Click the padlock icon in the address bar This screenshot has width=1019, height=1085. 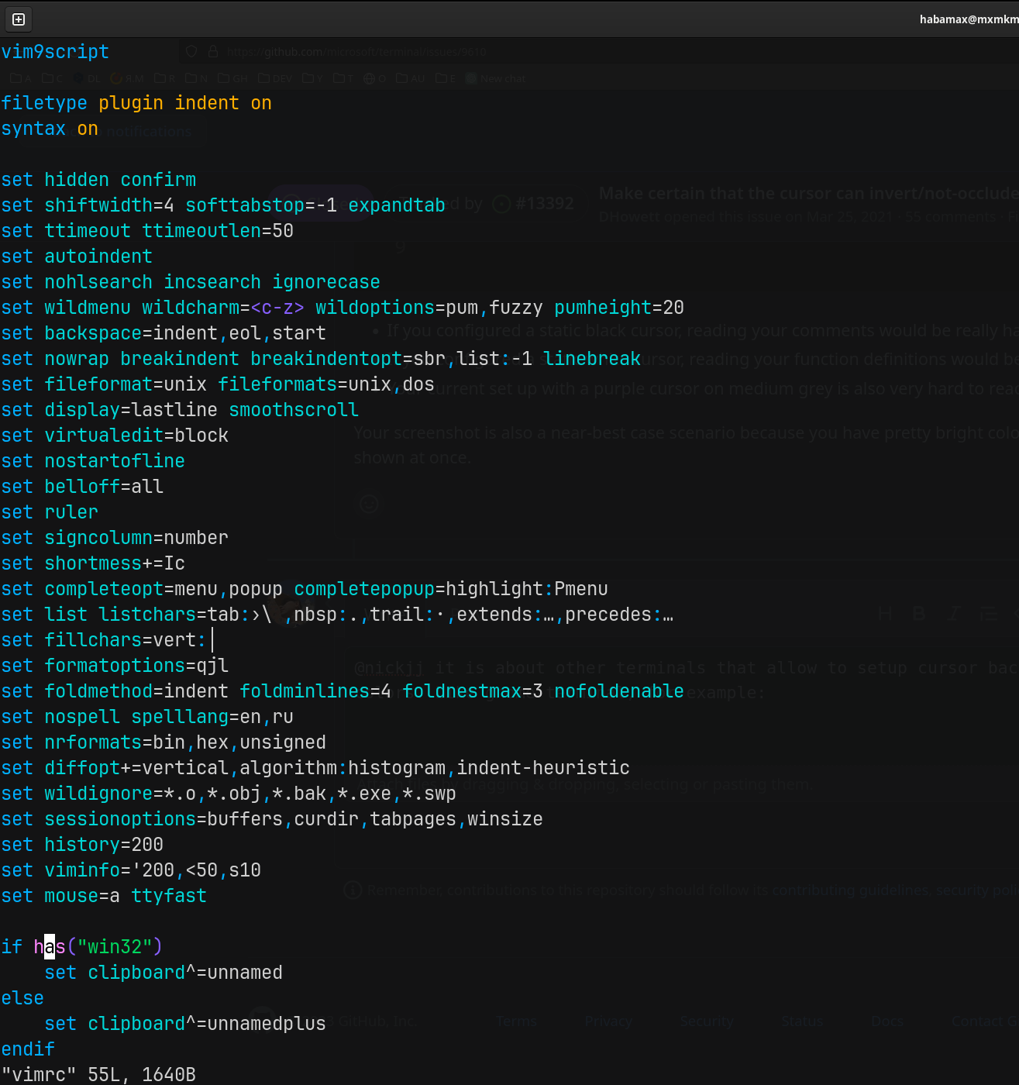pos(212,51)
